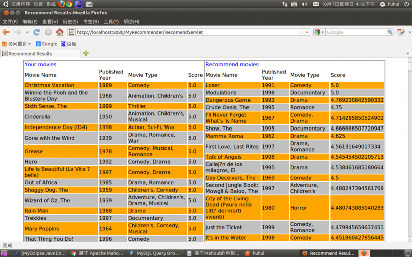Open mail envelope indicator
The height and width of the screenshot is (257, 412).
click(316, 4)
